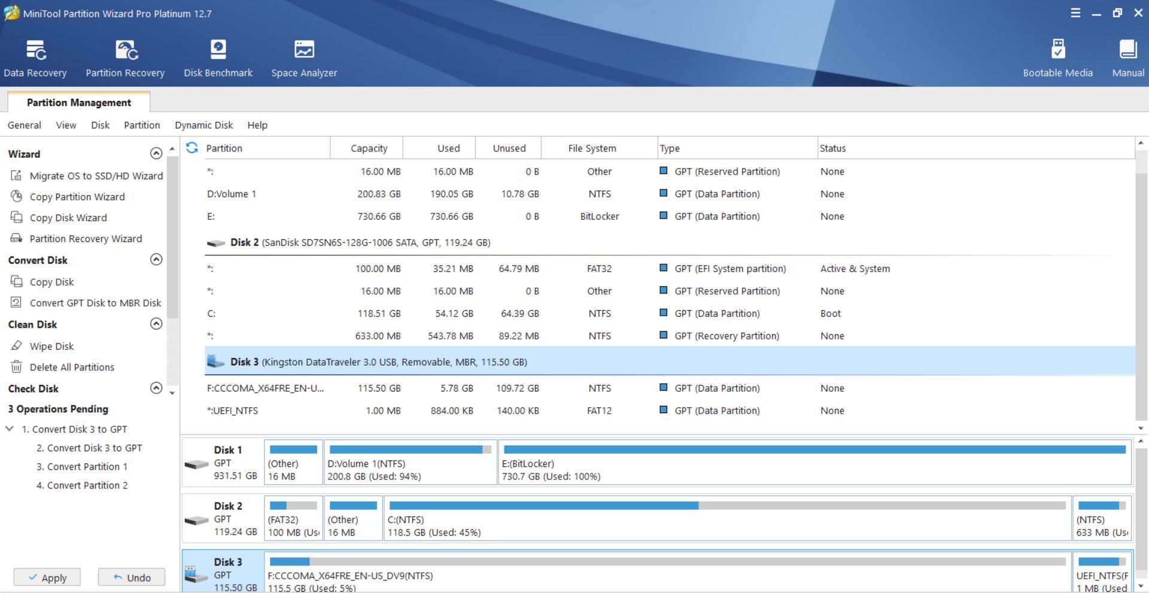Open the hamburger menu in title bar
Viewport: 1149px width, 608px height.
click(1075, 13)
